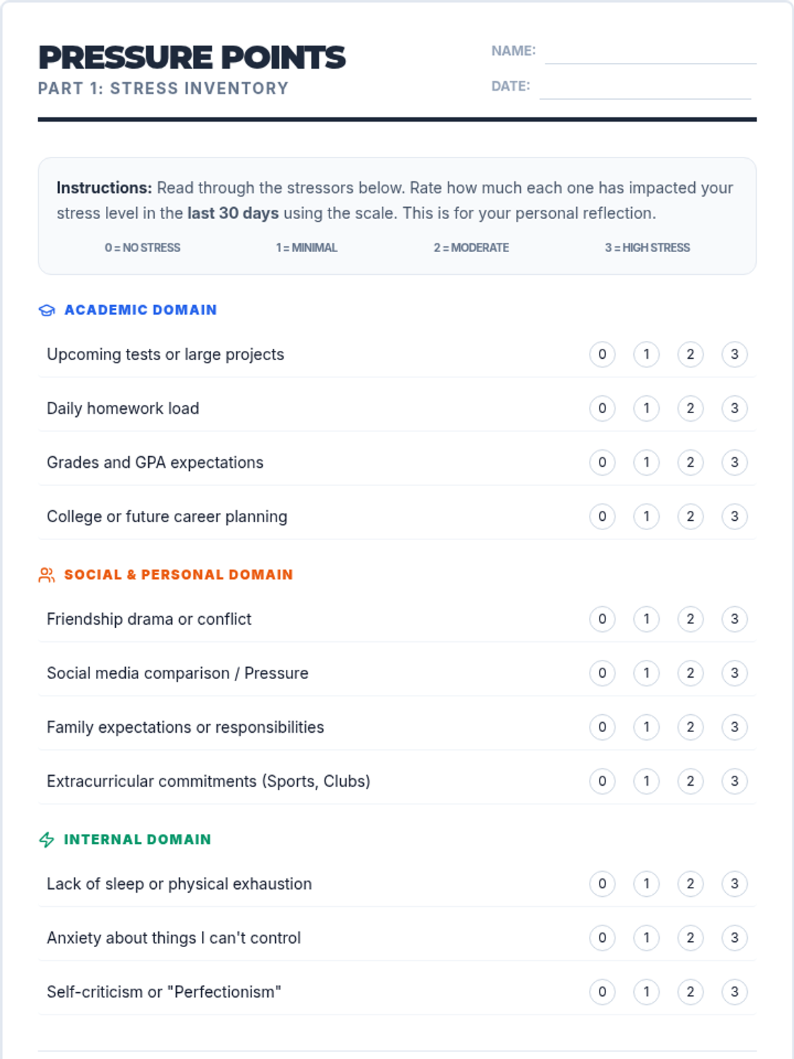Click the Social & Personal Domain heading
The height and width of the screenshot is (1059, 794).
click(x=179, y=575)
